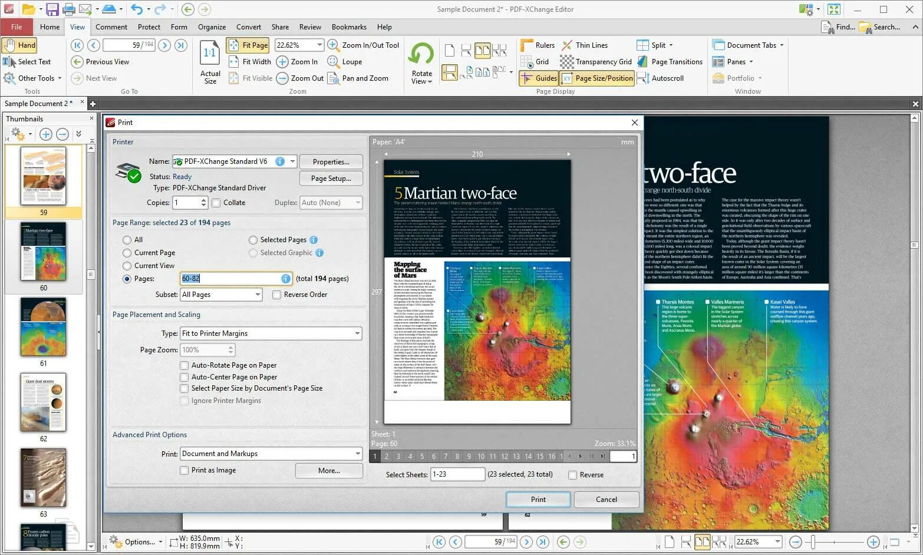Screen dimensions: 923x555
Task: Enable Auto-Rotate Page on Paper
Action: (x=184, y=365)
